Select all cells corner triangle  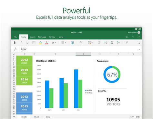point(14,54)
